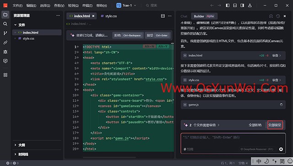Viewport: 293px width, 166px height.
Task: Click the sparkle icon beside files to review
Action: point(186,125)
